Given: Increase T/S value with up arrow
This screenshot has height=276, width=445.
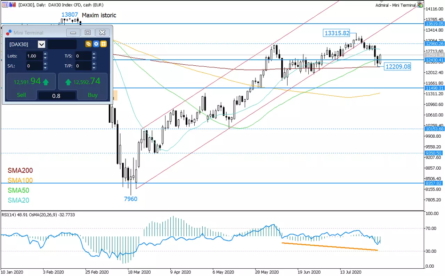Looking at the screenshot, I should coord(94,54).
